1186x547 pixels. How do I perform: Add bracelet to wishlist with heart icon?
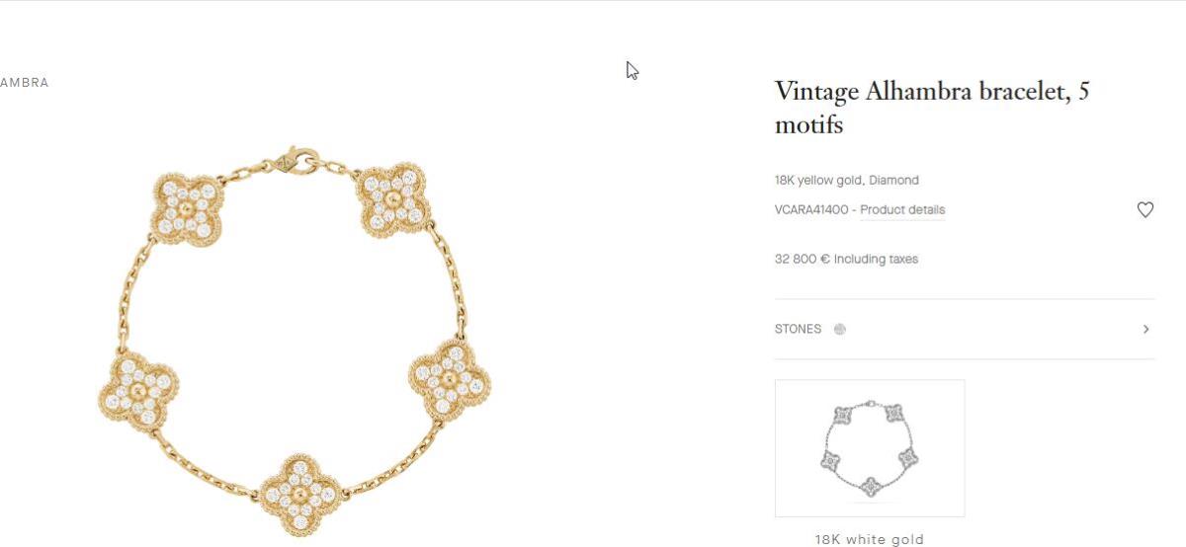click(1145, 209)
